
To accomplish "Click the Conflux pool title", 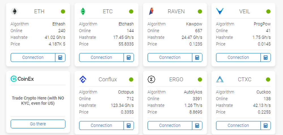I will click(108, 79).
